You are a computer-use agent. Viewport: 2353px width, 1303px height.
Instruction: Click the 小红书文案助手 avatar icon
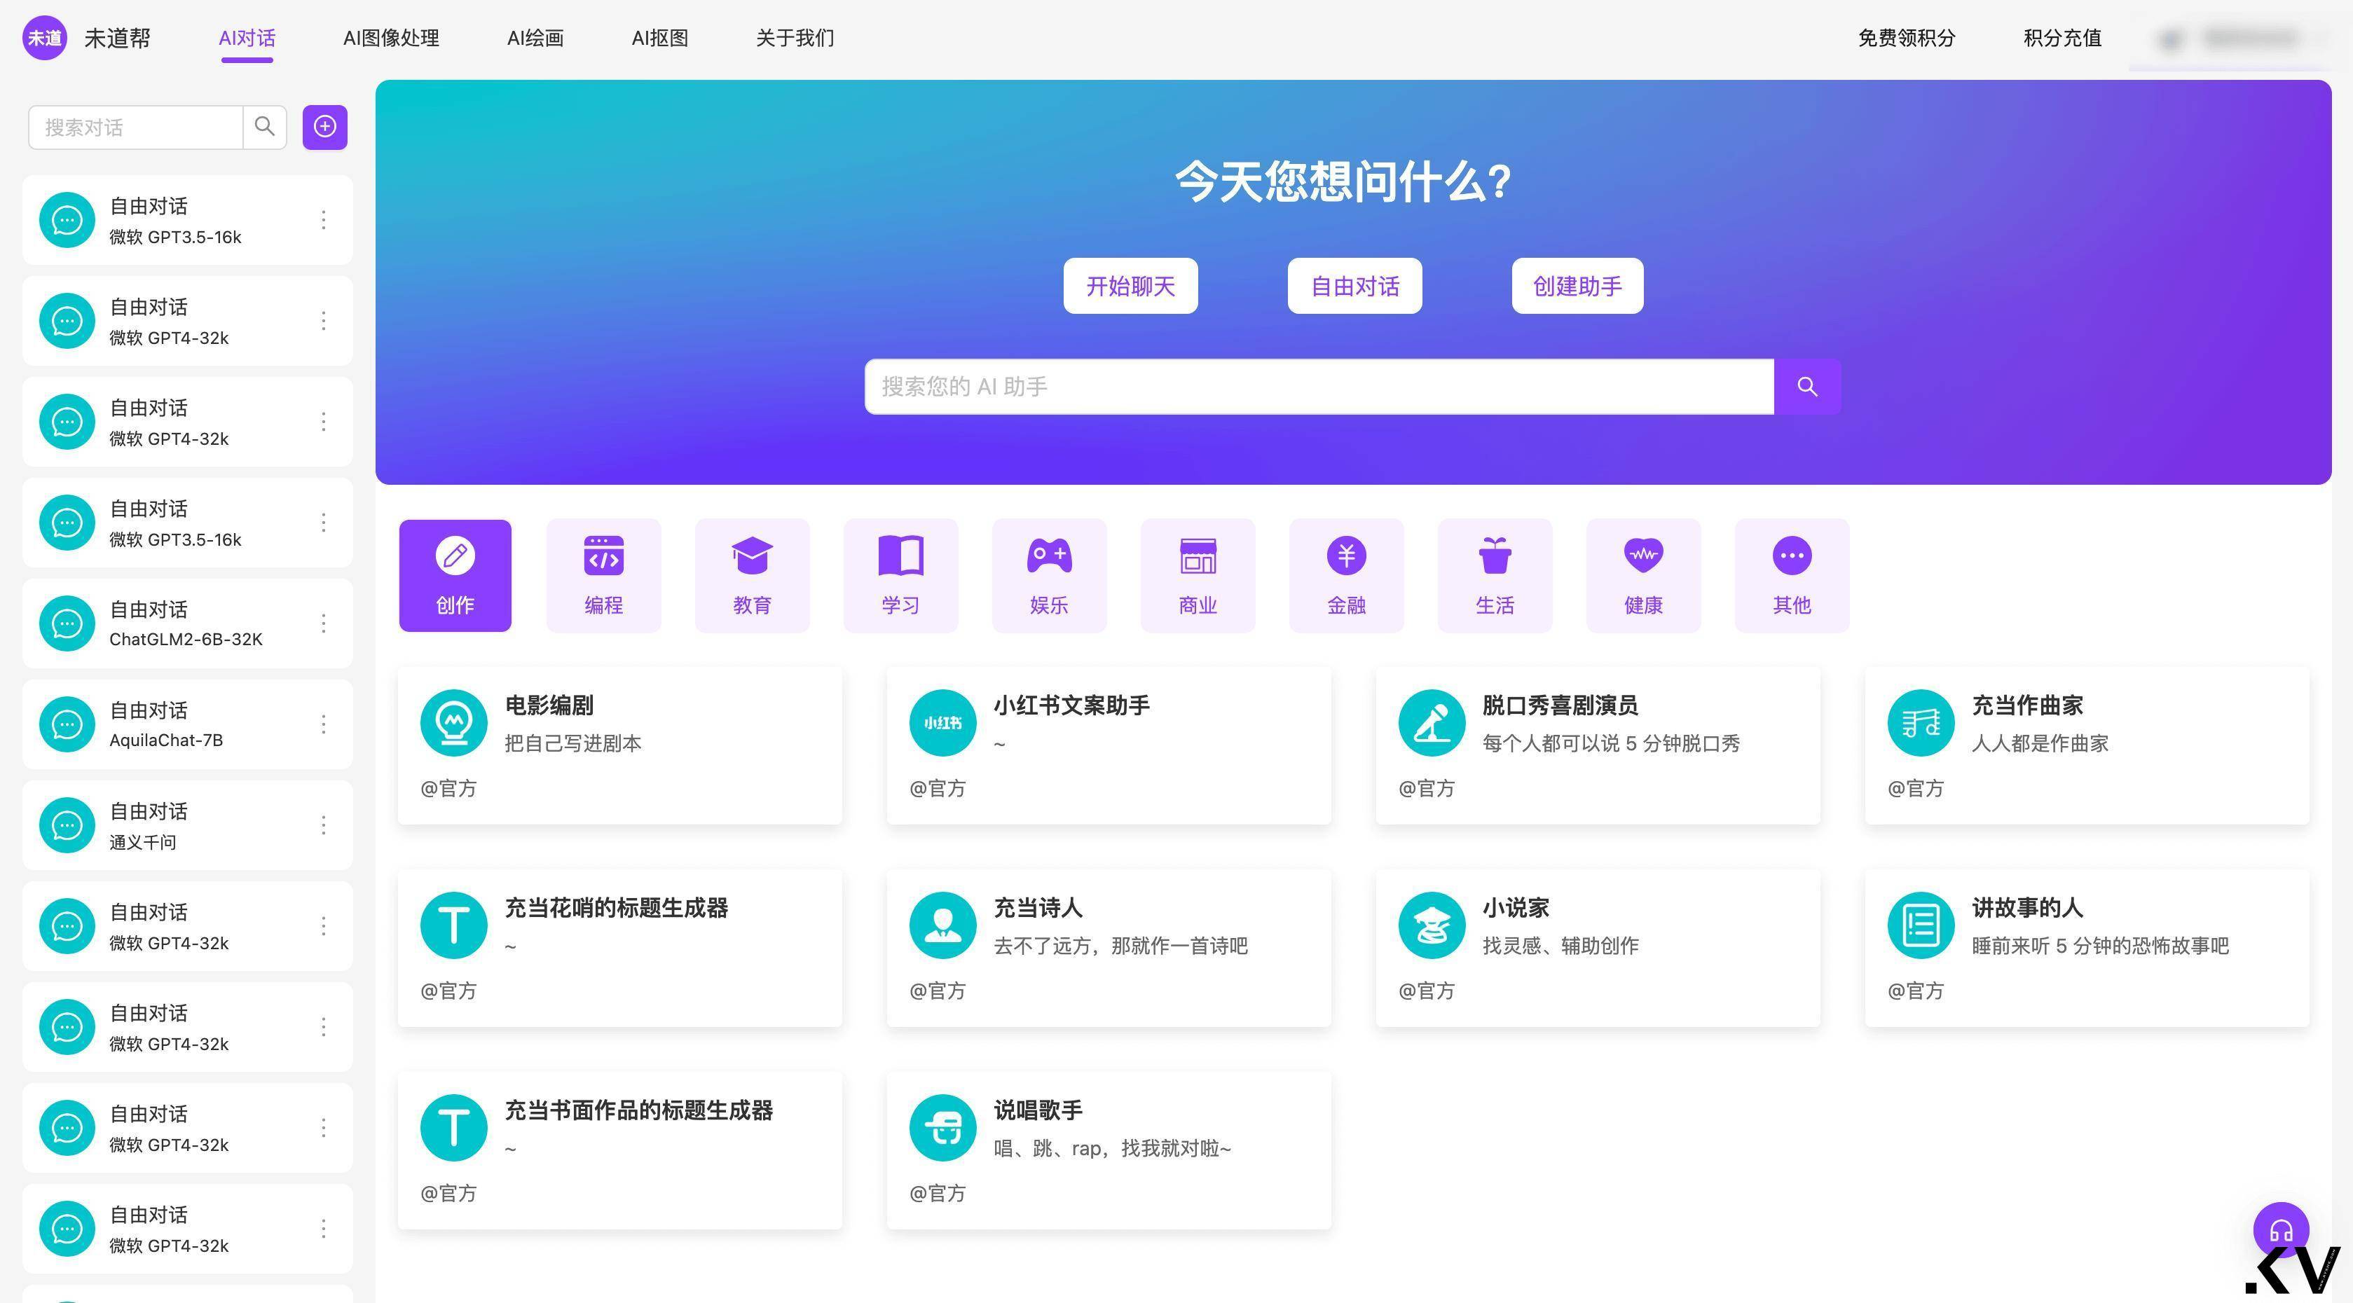pos(942,722)
